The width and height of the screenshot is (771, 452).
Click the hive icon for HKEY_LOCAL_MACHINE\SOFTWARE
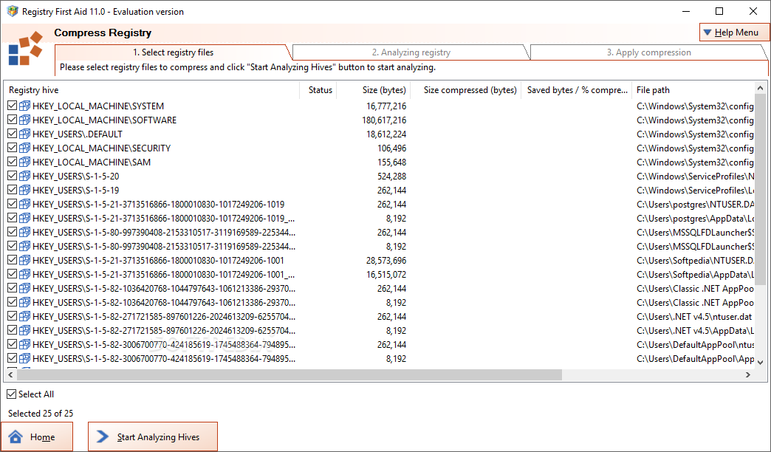[24, 120]
